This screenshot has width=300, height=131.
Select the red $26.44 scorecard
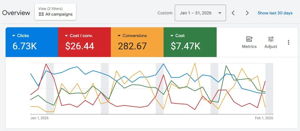tap(84, 42)
